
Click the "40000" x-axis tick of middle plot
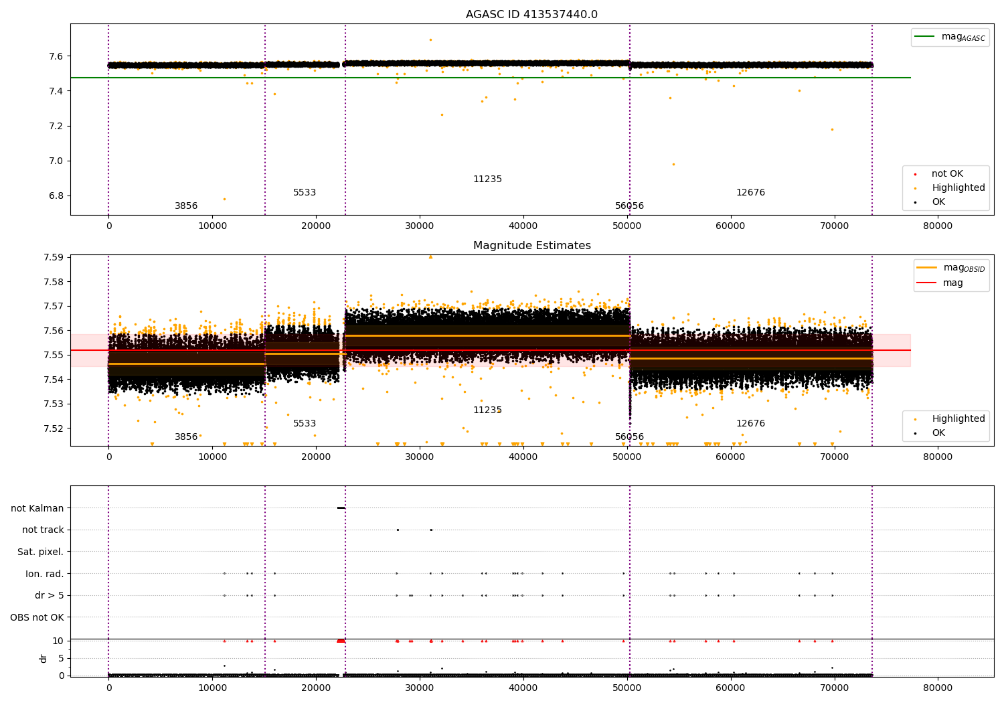(x=523, y=457)
